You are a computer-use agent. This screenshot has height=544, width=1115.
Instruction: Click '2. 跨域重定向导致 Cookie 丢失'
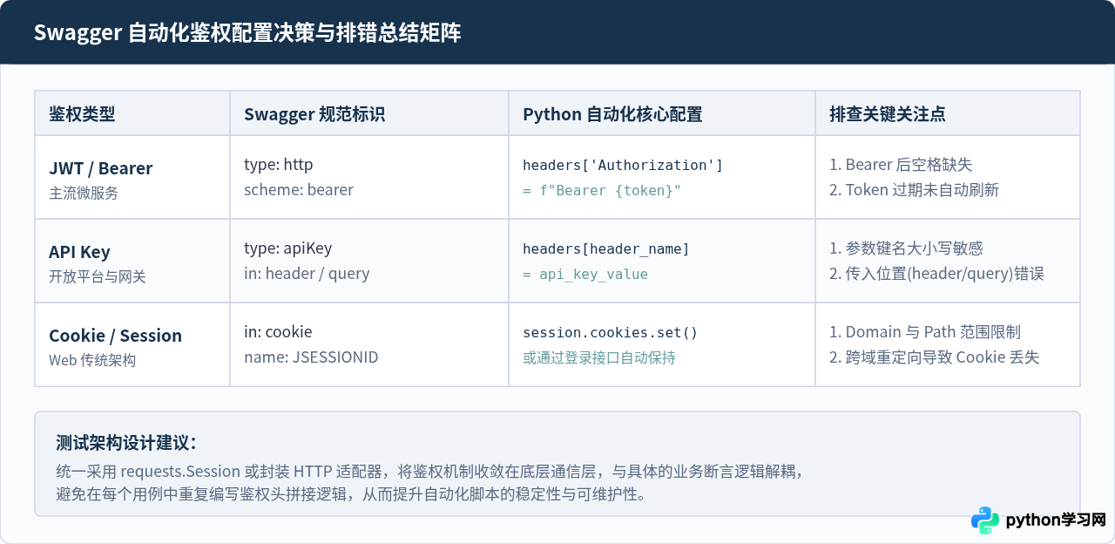click(935, 357)
